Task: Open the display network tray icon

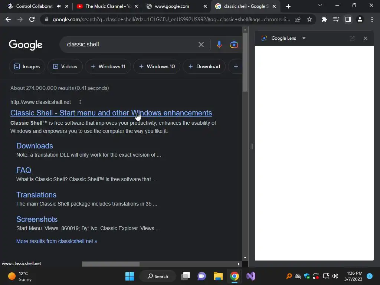Action: tap(326, 276)
